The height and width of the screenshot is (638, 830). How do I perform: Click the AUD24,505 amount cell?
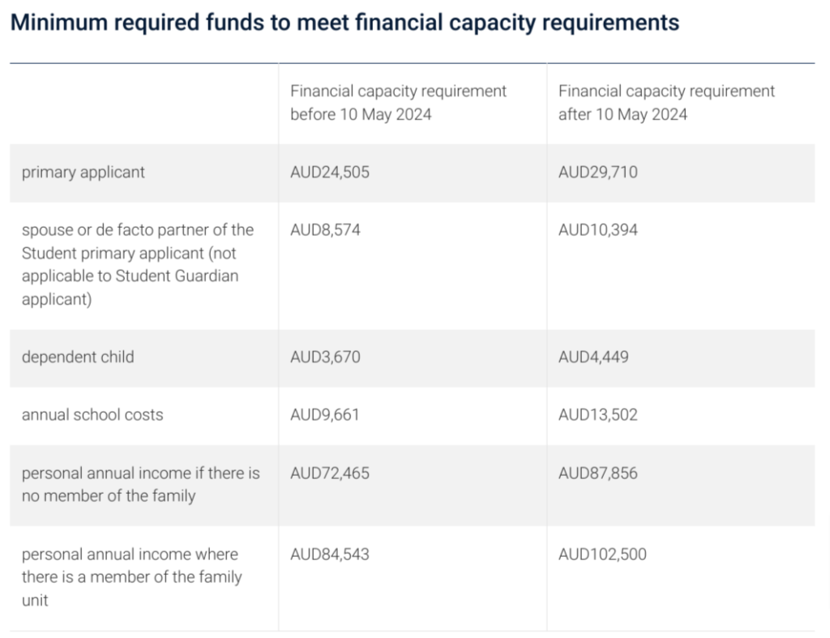[330, 172]
